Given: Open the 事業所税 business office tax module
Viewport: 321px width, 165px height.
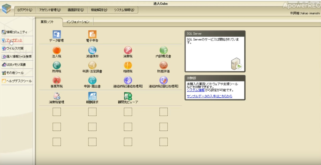Looking at the screenshot, I should (56, 82).
